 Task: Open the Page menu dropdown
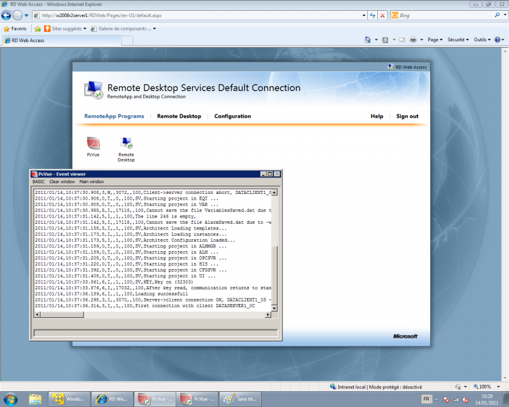(x=435, y=39)
